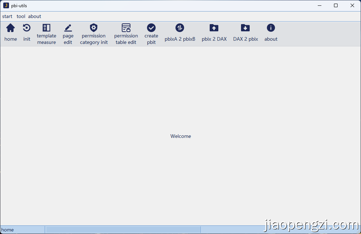This screenshot has width=361, height=234.
Task: Select the permission table edit icon
Action: [126, 28]
